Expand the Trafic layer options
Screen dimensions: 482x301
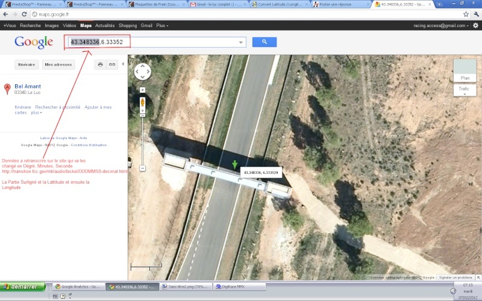(x=465, y=90)
